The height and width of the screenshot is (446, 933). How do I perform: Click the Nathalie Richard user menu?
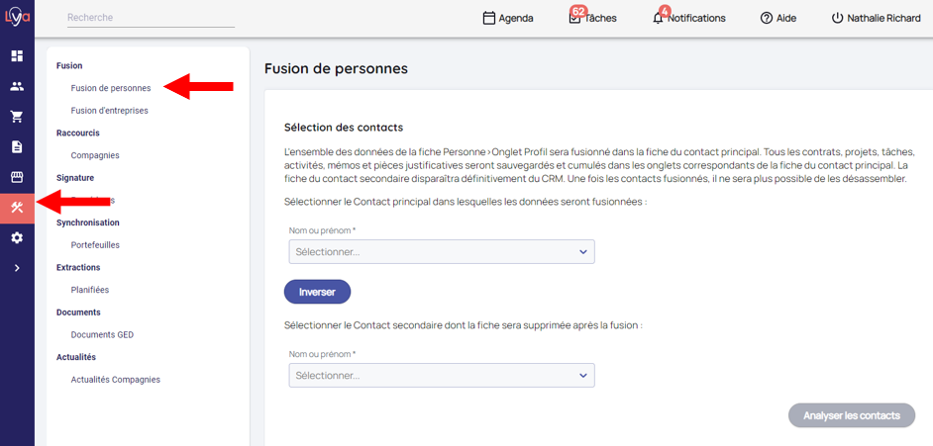(x=876, y=18)
